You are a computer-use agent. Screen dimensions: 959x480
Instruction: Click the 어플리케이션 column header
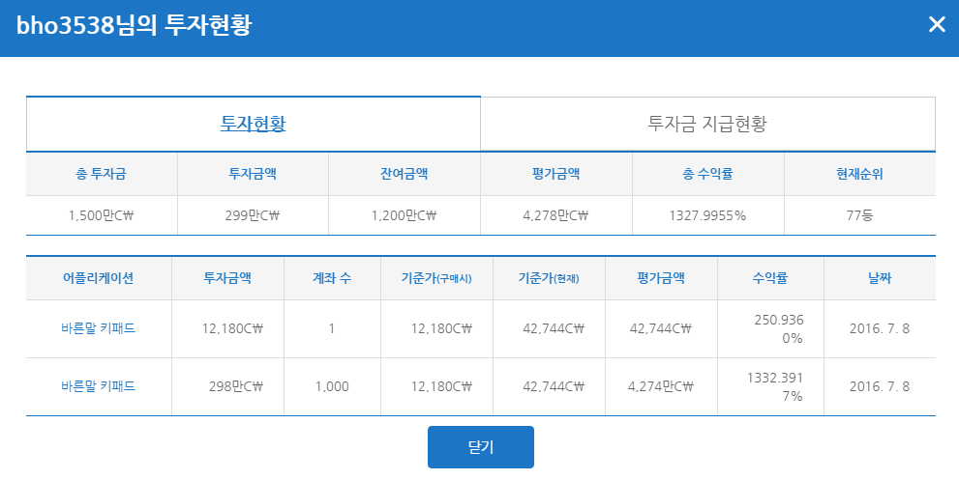click(98, 278)
